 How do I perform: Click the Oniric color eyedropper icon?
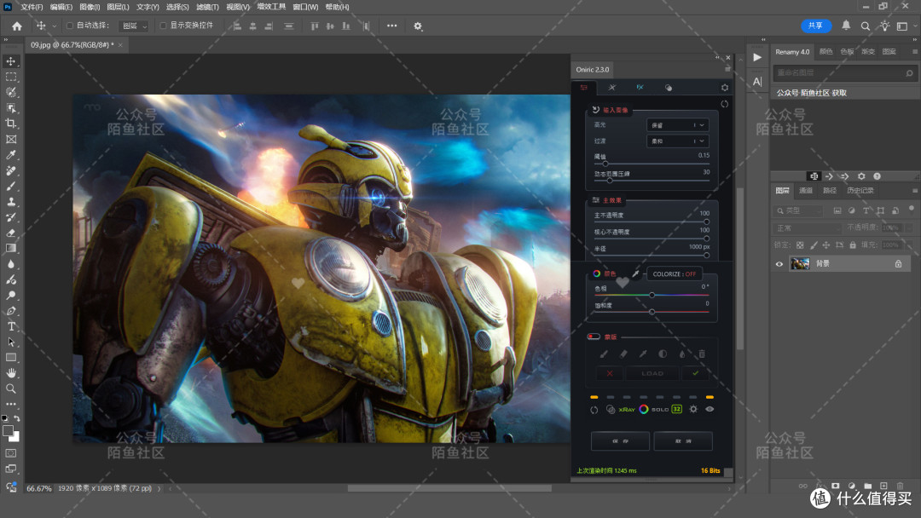coord(635,273)
